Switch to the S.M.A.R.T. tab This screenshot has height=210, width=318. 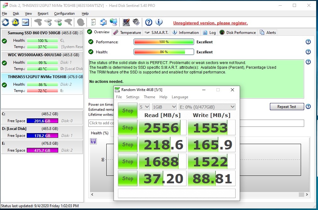(x=157, y=33)
